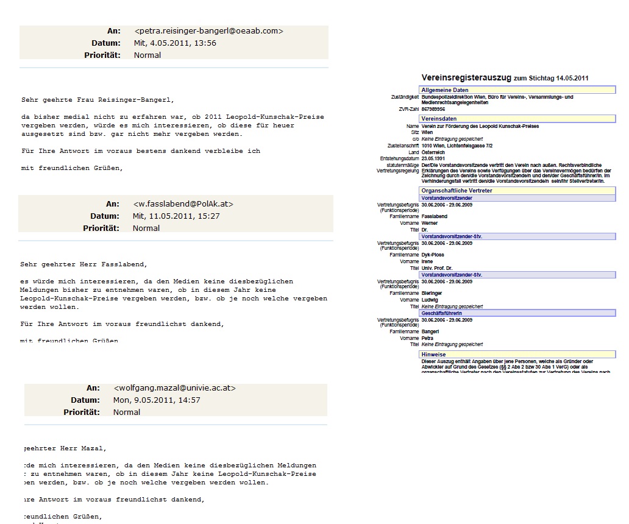
Task: Click the Organschaftliche Vertreter section header
Action: click(x=457, y=191)
